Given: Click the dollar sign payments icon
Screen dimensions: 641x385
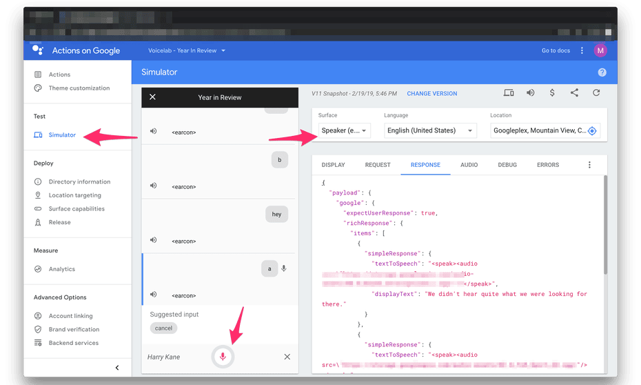Looking at the screenshot, I should click(x=552, y=93).
